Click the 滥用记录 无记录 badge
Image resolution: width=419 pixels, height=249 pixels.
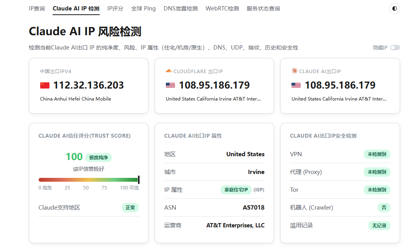click(x=379, y=225)
